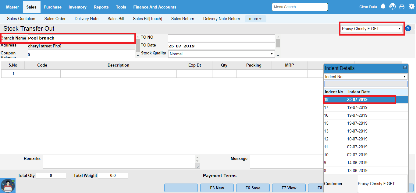Image resolution: width=416 pixels, height=193 pixels.
Task: Click the Qty column header
Action: tap(224, 65)
